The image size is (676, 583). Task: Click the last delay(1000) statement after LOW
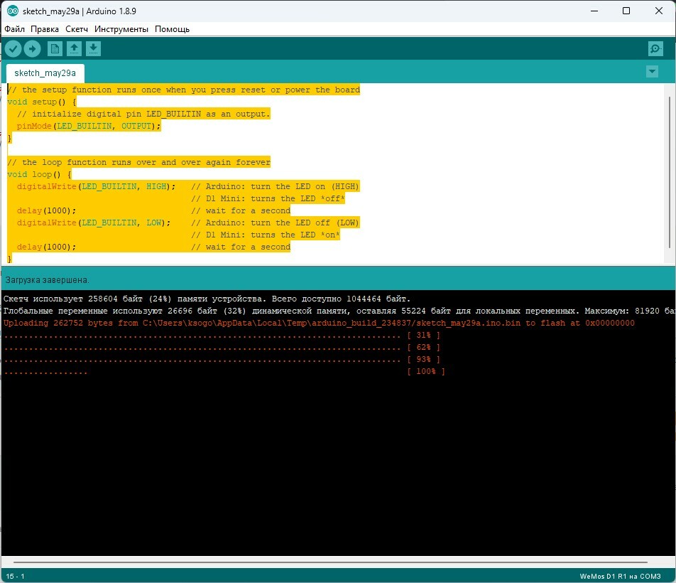[x=47, y=247]
